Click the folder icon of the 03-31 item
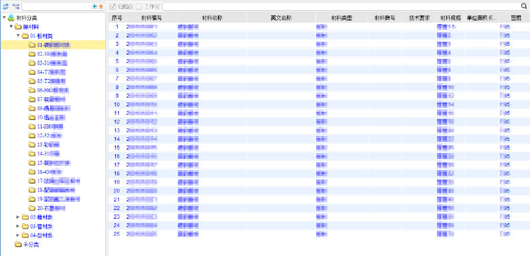The height and width of the screenshot is (256, 530). [x=32, y=63]
